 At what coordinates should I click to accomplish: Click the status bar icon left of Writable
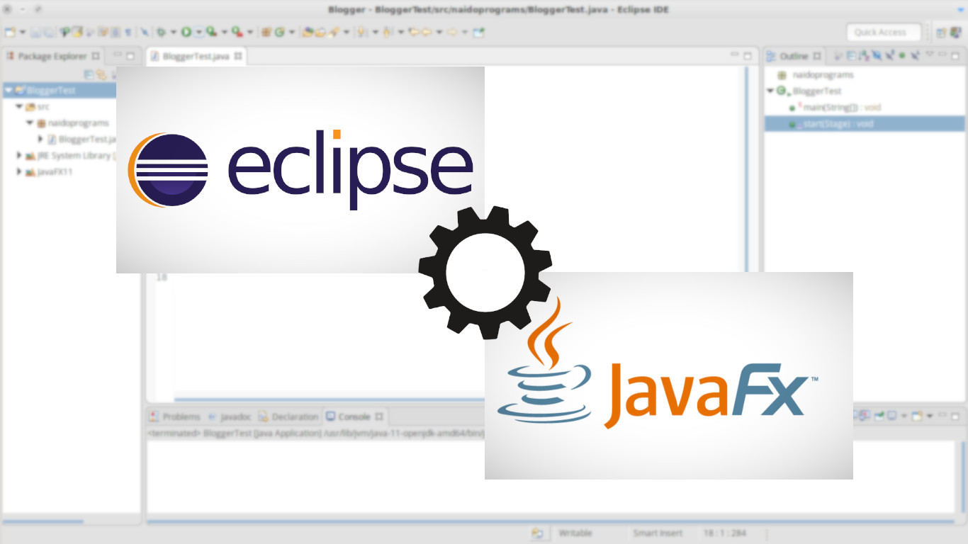pos(538,533)
